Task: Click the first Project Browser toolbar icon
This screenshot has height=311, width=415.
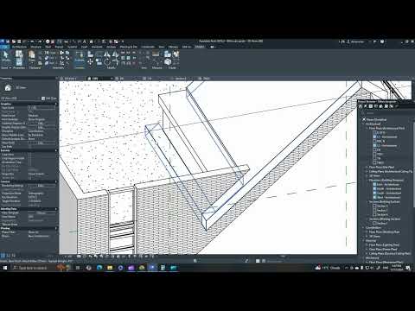Action: [x=361, y=106]
